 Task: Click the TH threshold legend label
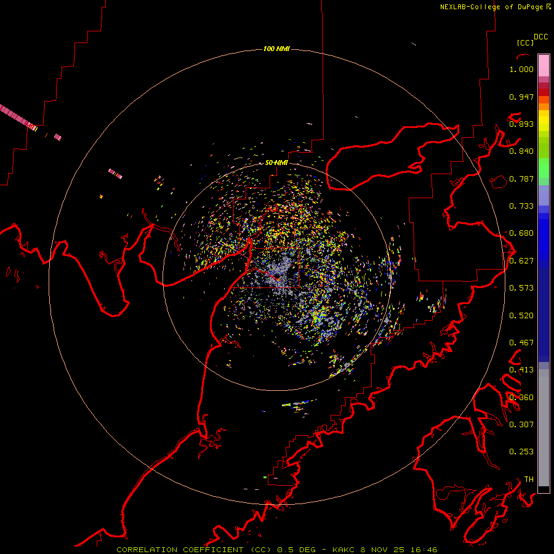point(529,480)
